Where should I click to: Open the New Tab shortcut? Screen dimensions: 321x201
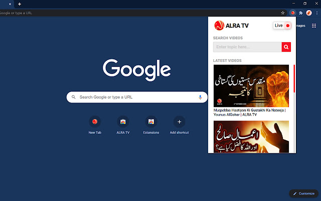pyautogui.click(x=95, y=125)
